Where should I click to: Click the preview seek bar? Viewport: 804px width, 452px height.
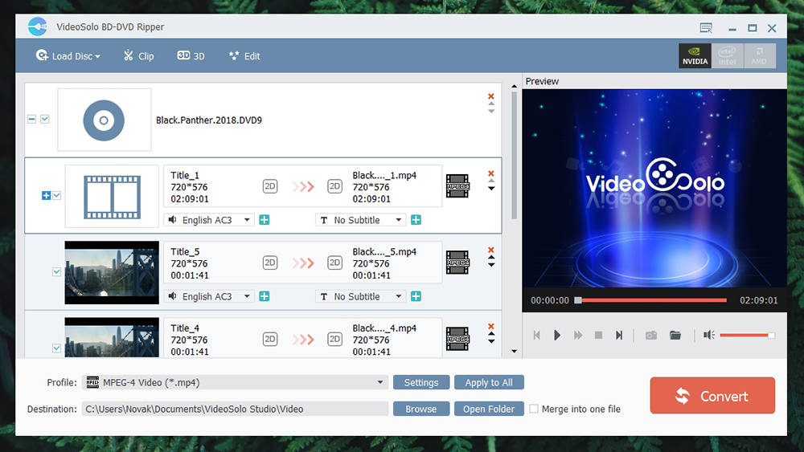(x=651, y=300)
